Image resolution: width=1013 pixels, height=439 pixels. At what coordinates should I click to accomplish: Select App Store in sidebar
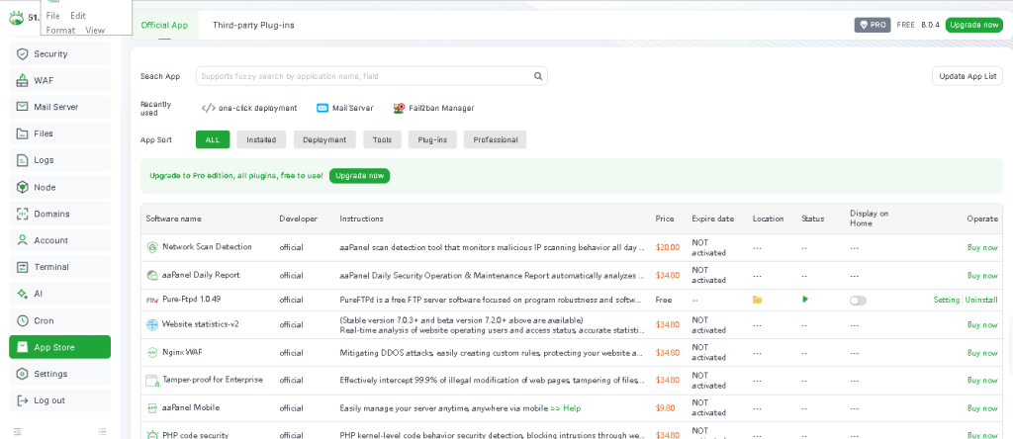click(59, 347)
